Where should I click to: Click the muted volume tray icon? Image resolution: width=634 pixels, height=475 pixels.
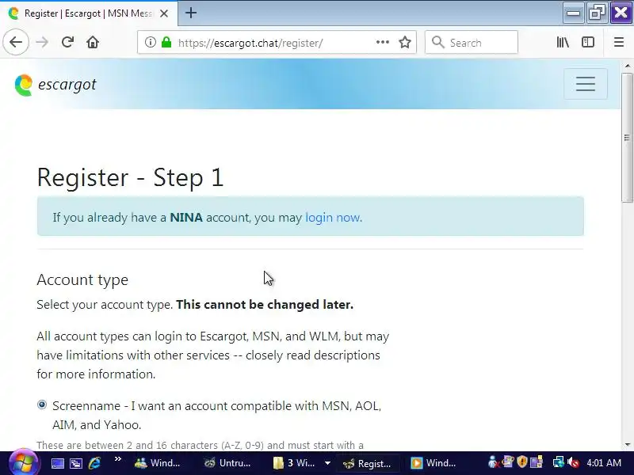click(573, 463)
